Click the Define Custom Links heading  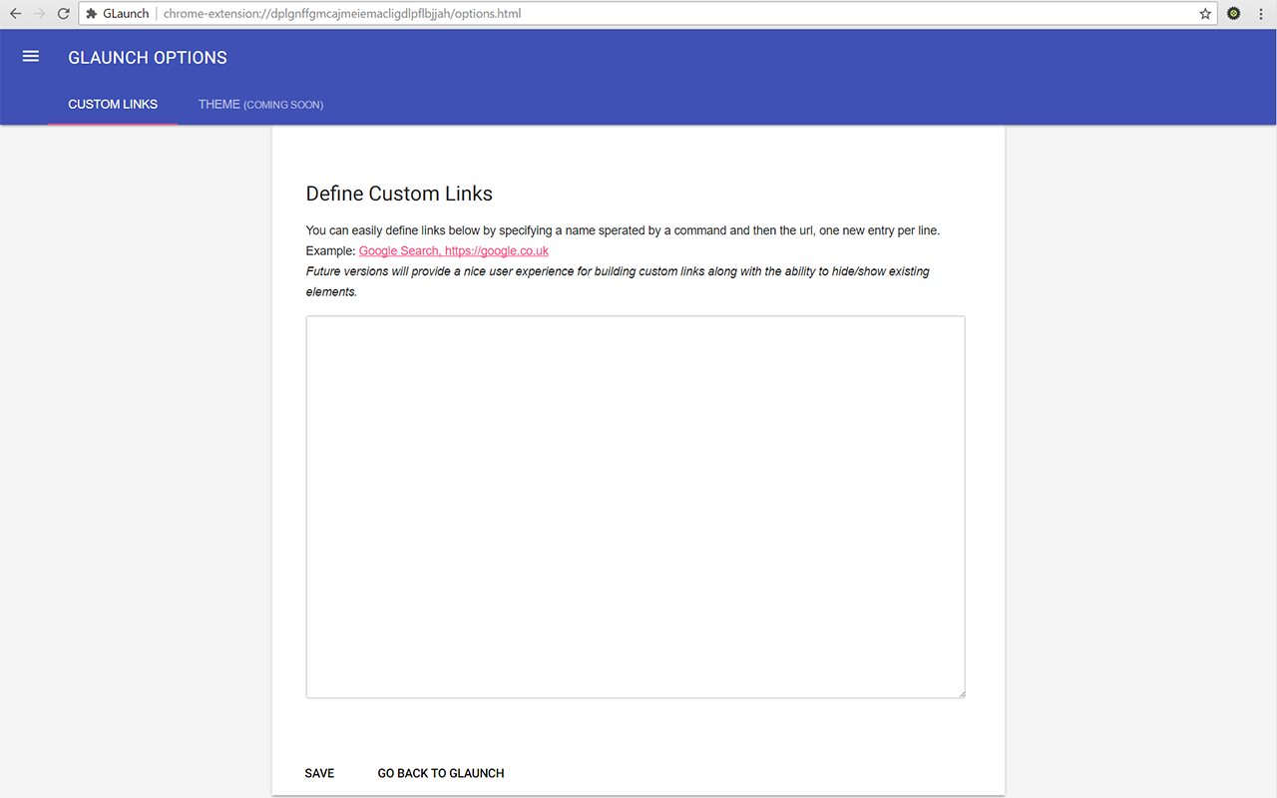[399, 194]
